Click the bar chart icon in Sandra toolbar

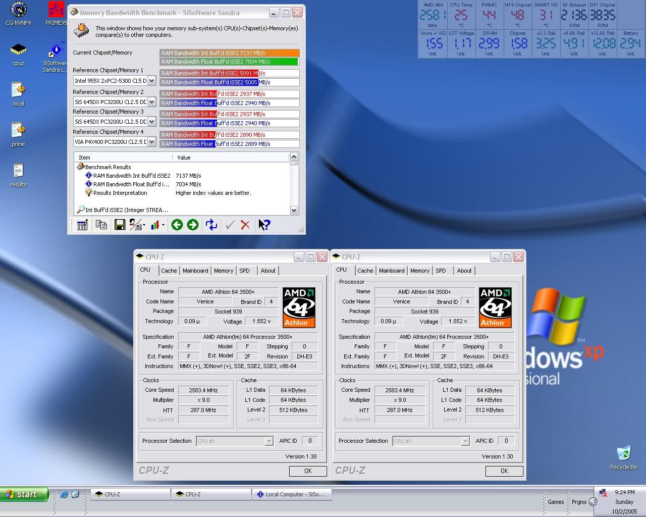click(155, 225)
